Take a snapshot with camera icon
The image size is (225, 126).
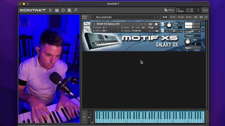[150, 24]
